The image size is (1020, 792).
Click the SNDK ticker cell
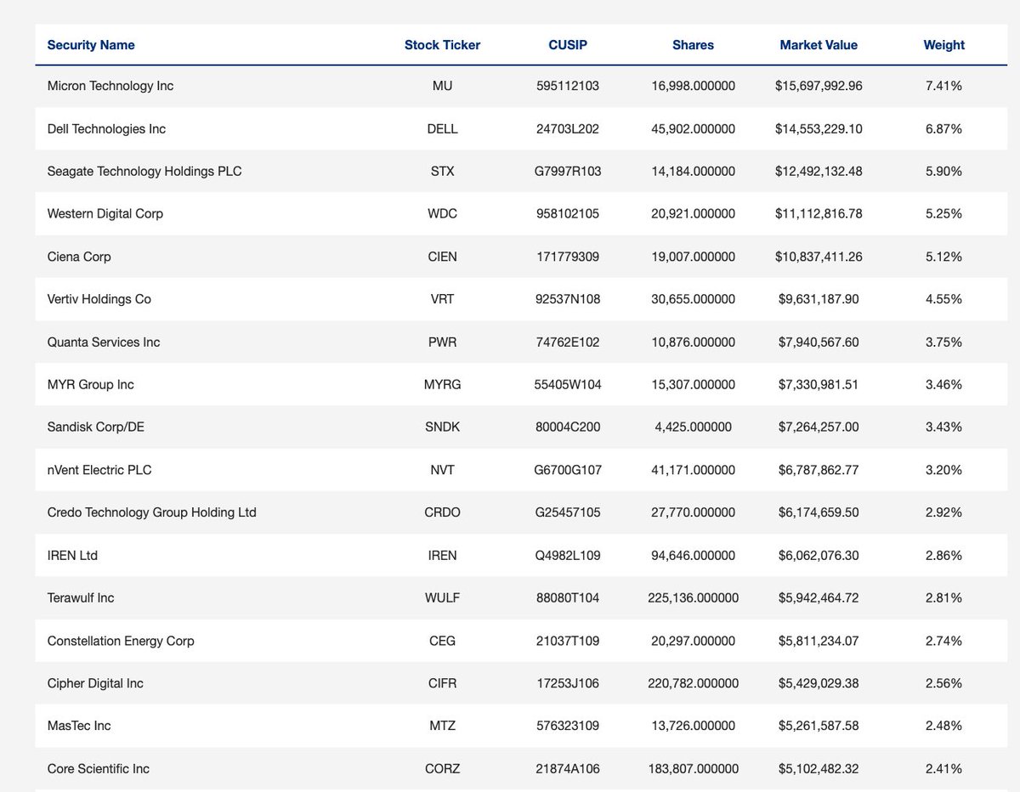pos(443,427)
